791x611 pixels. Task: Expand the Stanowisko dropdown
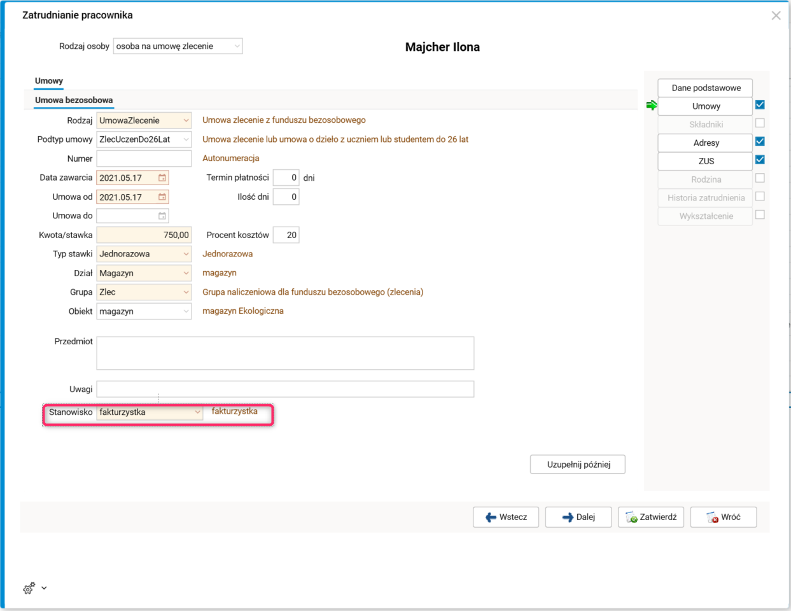(197, 412)
